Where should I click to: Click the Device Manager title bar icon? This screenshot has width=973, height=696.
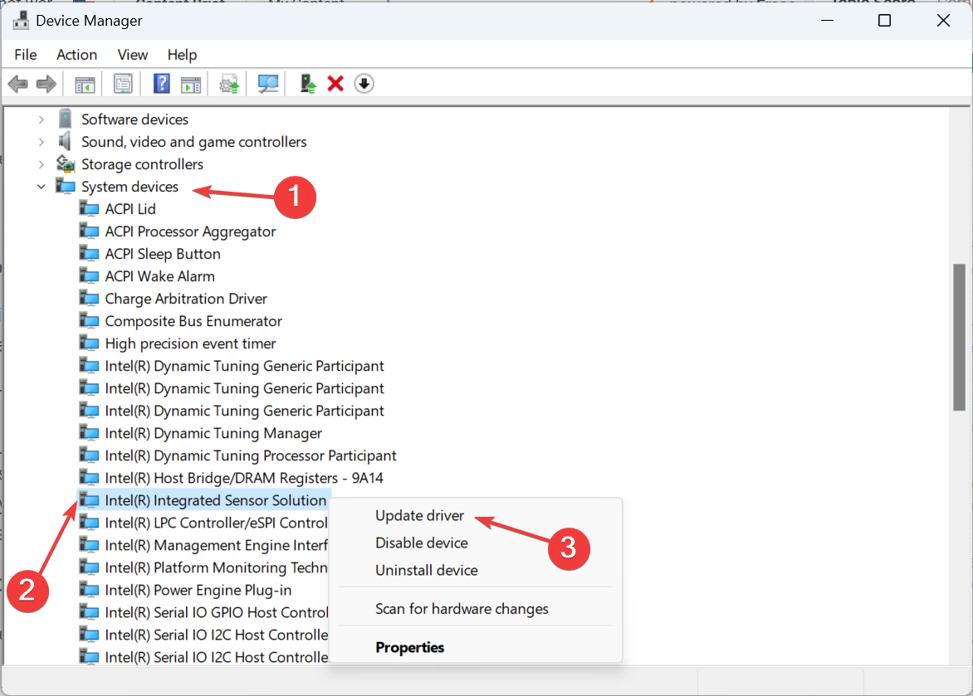[21, 21]
